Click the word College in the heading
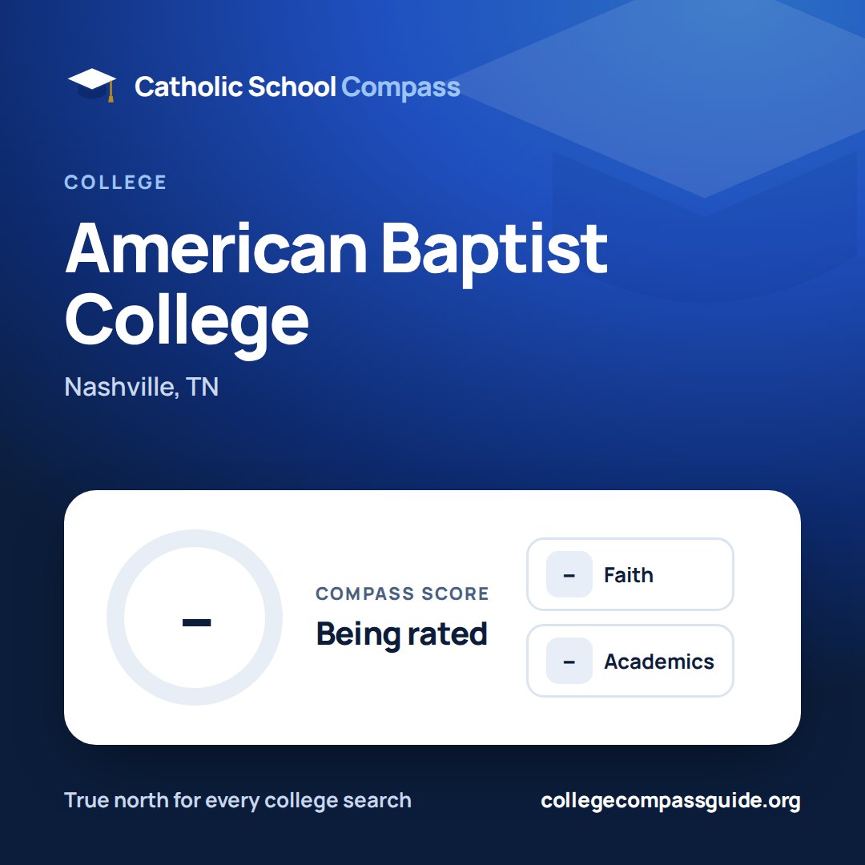 point(187,324)
